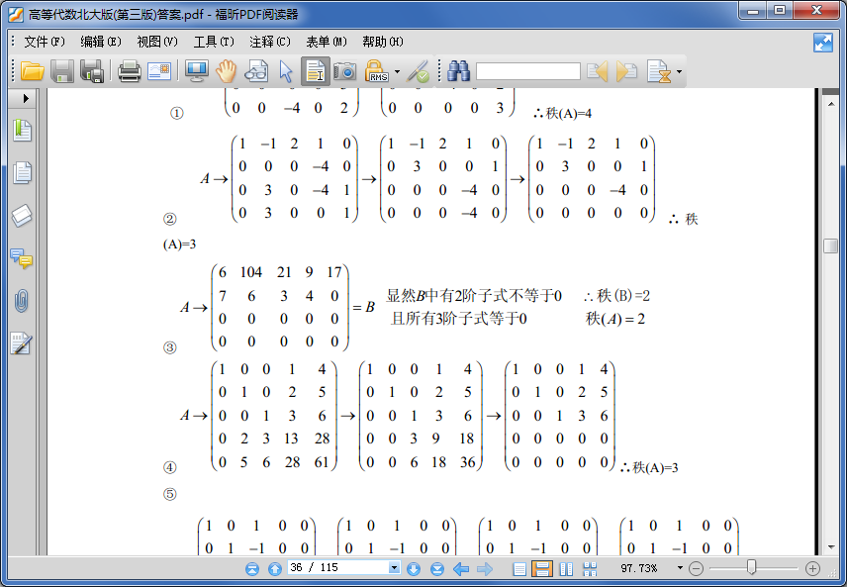Switch to continuous facing layout
This screenshot has height=587, width=847.
tap(590, 568)
